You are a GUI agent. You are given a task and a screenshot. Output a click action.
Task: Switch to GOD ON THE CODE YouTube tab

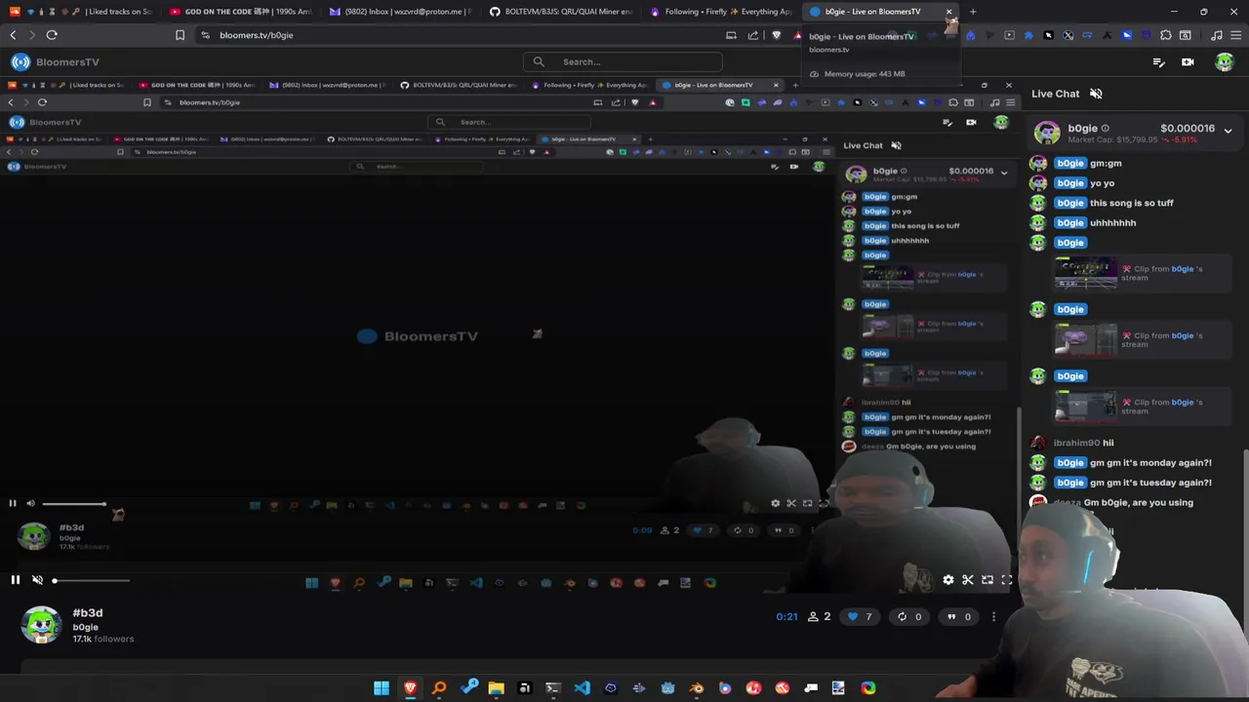[x=240, y=12]
